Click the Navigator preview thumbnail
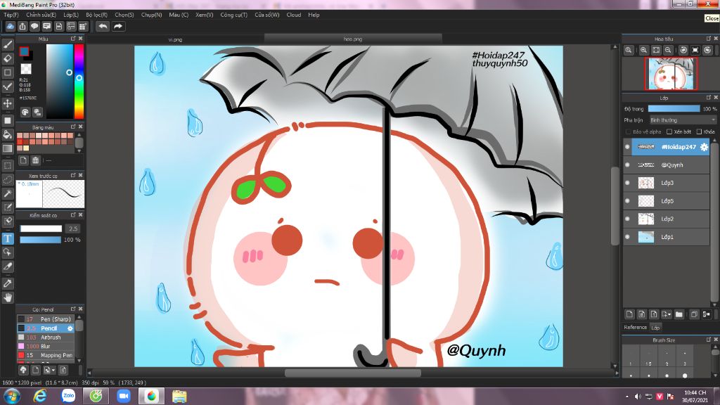This screenshot has height=405, width=720. (x=671, y=73)
